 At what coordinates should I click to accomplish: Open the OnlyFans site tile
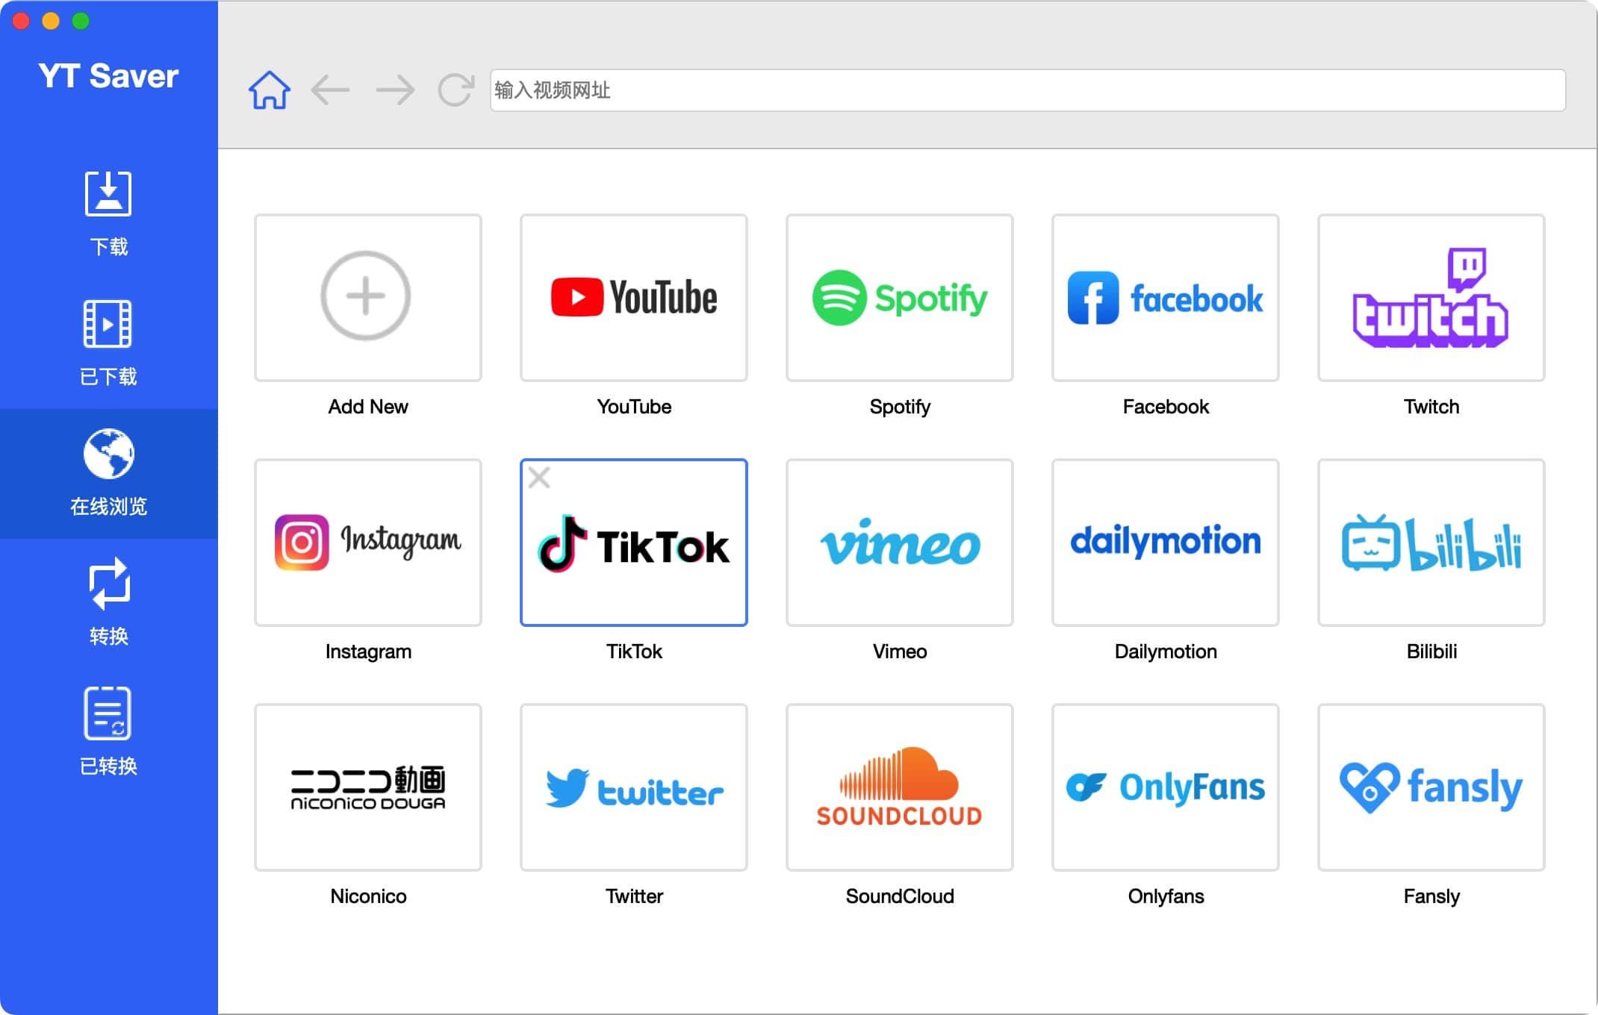(x=1166, y=787)
